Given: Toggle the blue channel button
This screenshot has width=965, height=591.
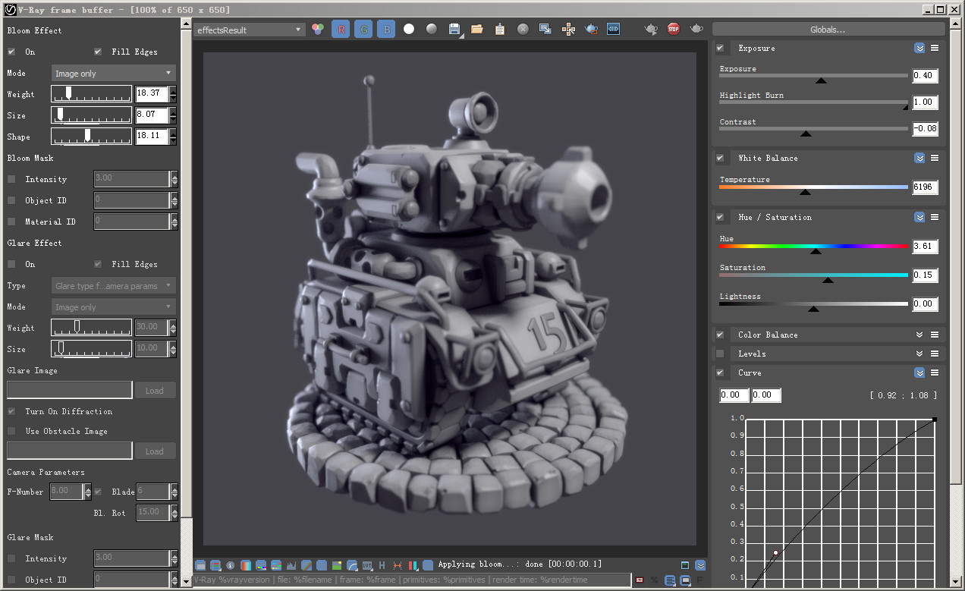Looking at the screenshot, I should [387, 29].
